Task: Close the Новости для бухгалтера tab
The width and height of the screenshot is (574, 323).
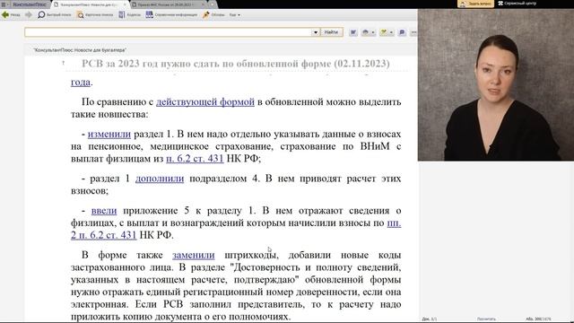Action: 125,4
